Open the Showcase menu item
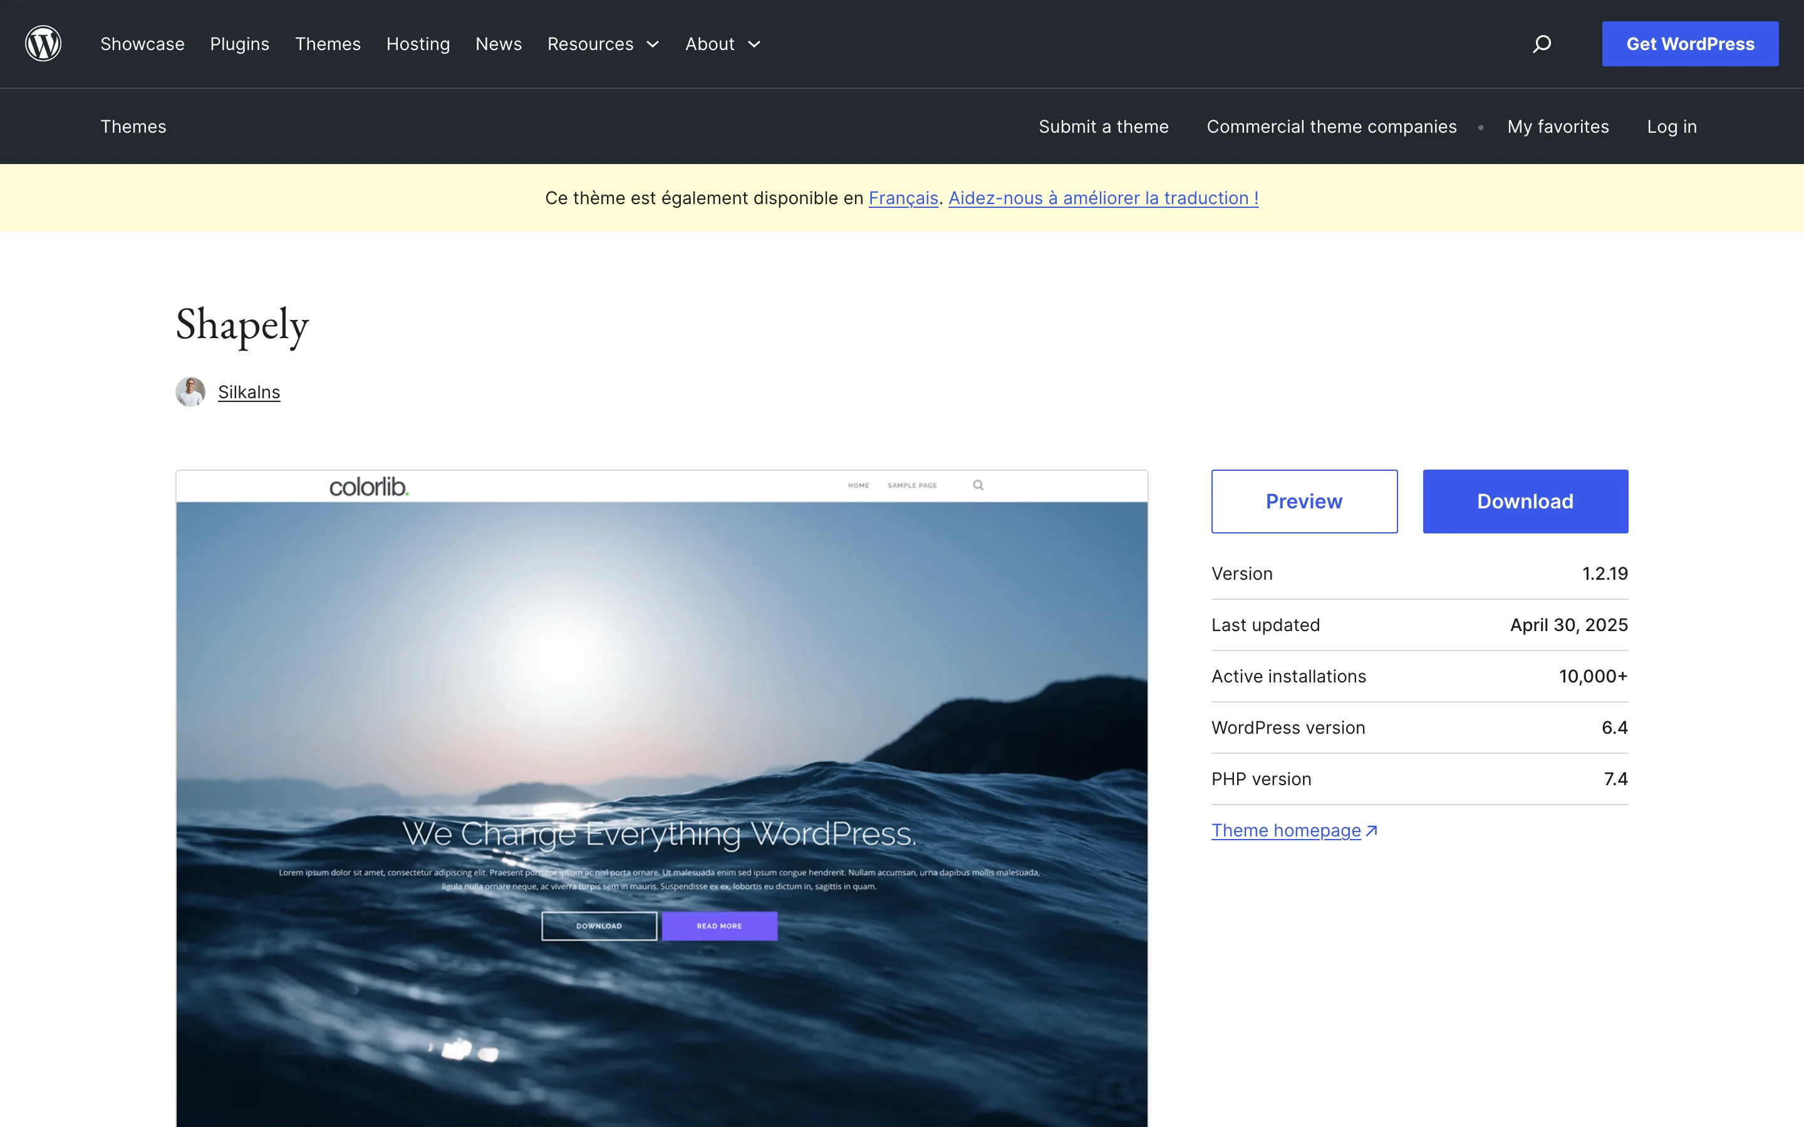The height and width of the screenshot is (1127, 1804). tap(142, 44)
